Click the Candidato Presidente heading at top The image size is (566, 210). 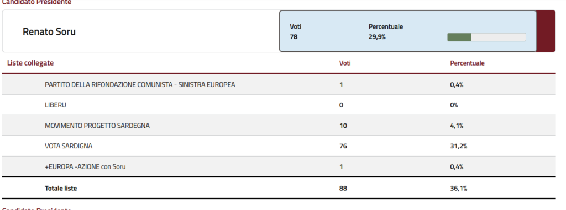(36, 2)
